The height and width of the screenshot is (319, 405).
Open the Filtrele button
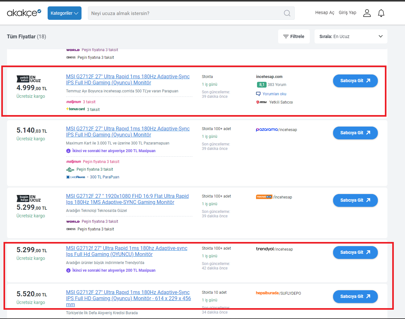pos(294,36)
